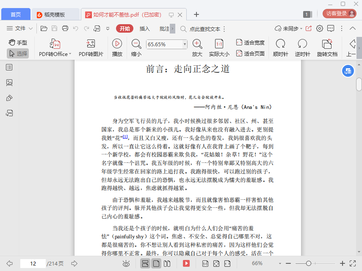Image resolution: width=362 pixels, height=271 pixels.
Task: Open the feedback chat icon
Action: tap(331, 28)
